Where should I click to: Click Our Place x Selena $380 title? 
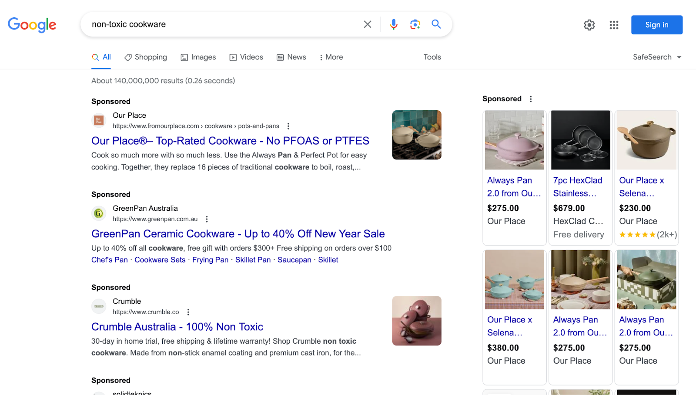510,326
